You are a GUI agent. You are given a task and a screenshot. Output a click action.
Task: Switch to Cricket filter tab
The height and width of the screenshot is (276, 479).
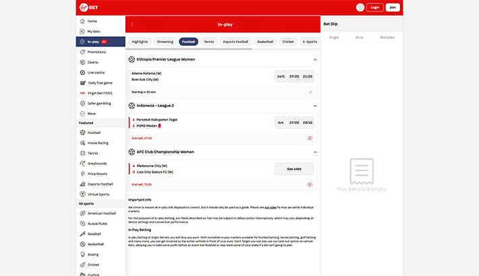click(x=288, y=42)
